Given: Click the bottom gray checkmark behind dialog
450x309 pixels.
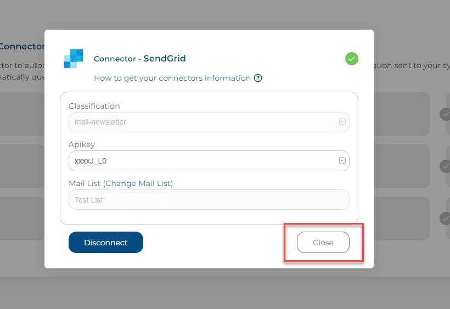Looking at the screenshot, I should pyautogui.click(x=445, y=218).
